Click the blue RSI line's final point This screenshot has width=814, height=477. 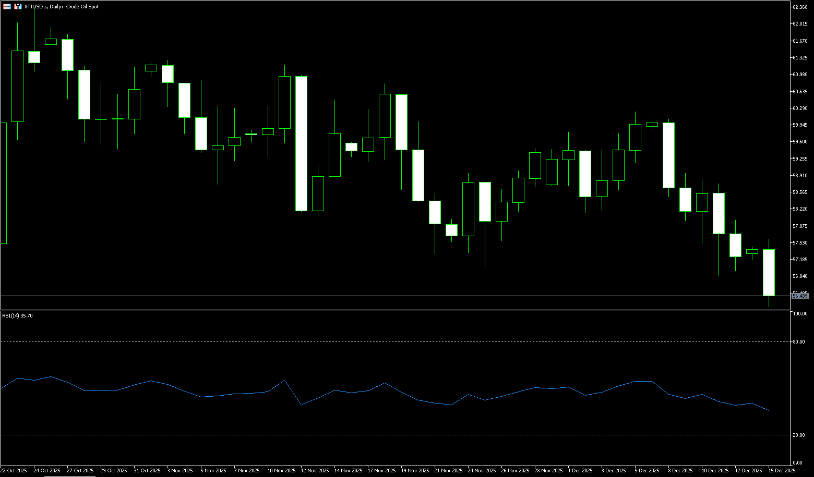pyautogui.click(x=769, y=410)
